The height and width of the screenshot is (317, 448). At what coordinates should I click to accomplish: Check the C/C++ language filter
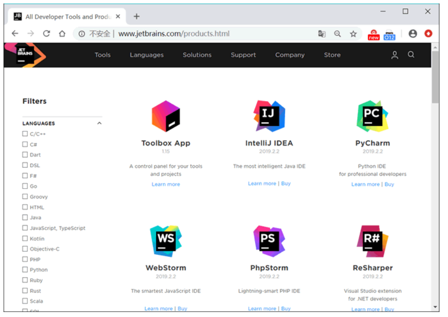pos(25,133)
